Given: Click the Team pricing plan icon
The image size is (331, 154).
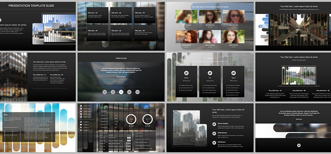Looking at the screenshot, I should (x=233, y=73).
